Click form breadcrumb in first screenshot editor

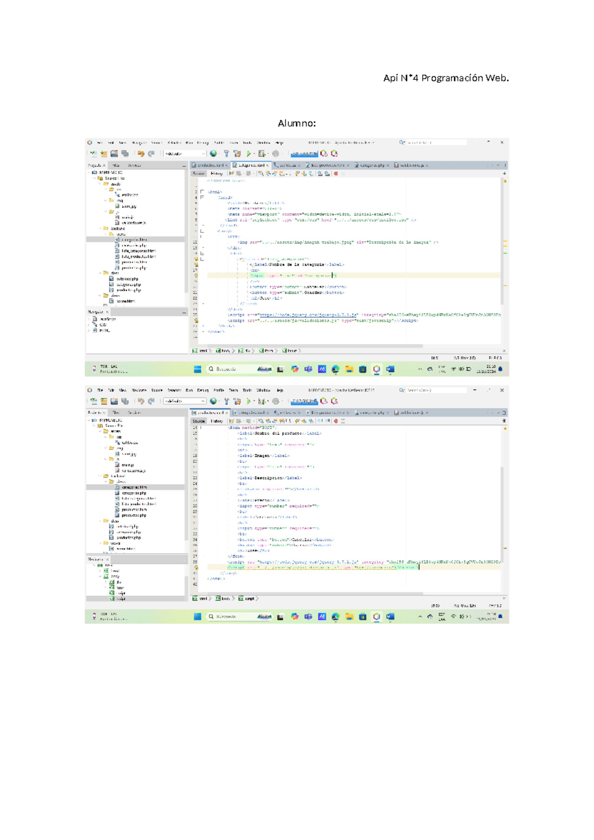point(266,351)
